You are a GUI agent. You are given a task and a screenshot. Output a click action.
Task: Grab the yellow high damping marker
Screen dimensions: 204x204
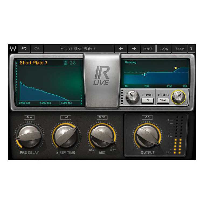[x=176, y=68]
